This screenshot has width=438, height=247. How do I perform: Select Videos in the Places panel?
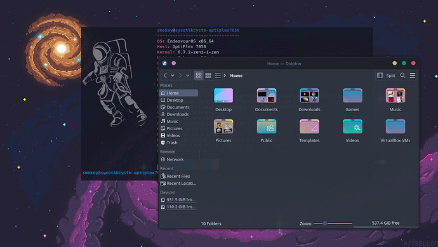click(178, 135)
